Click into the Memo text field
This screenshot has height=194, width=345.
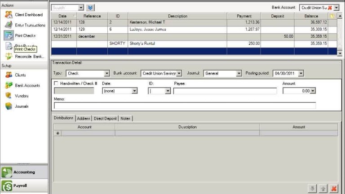185,106
